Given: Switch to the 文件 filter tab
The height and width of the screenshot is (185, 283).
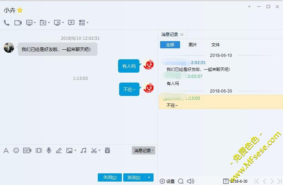Looking at the screenshot, I should pyautogui.click(x=216, y=45).
